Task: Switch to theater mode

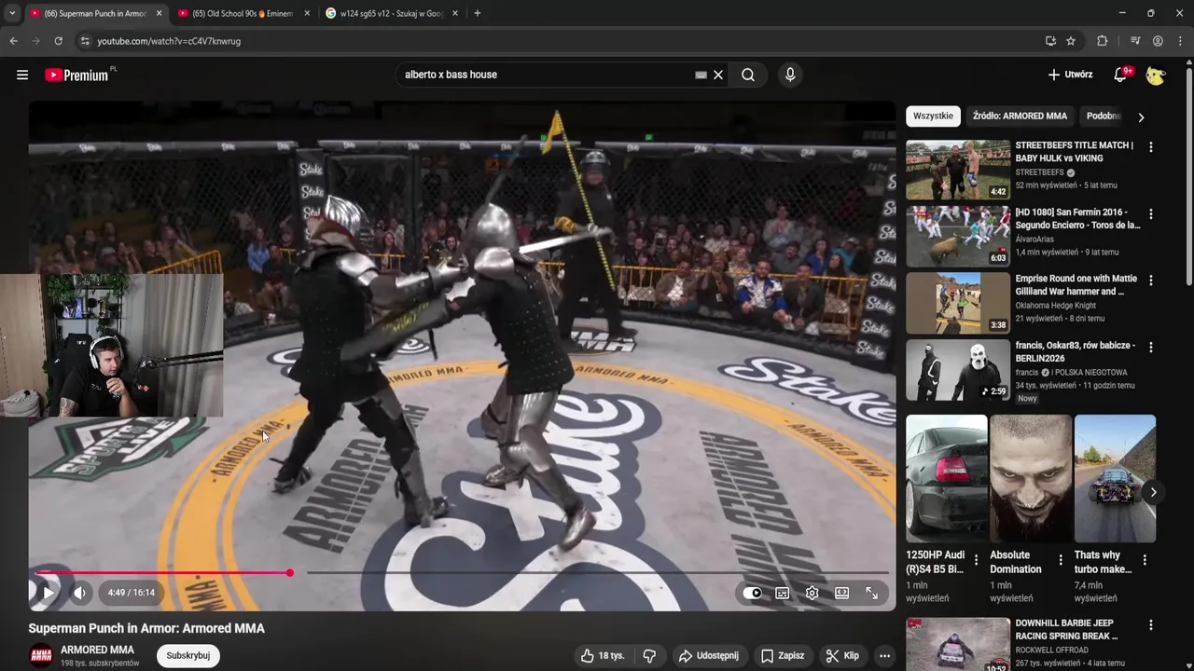Action: click(x=841, y=593)
